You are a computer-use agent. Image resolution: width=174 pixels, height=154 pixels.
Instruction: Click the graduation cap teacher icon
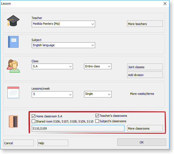coord(13,21)
